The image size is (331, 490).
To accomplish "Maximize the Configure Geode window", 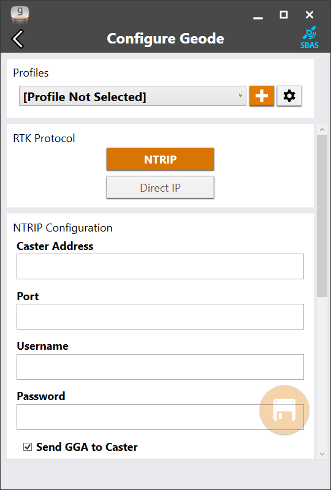I will pyautogui.click(x=284, y=15).
